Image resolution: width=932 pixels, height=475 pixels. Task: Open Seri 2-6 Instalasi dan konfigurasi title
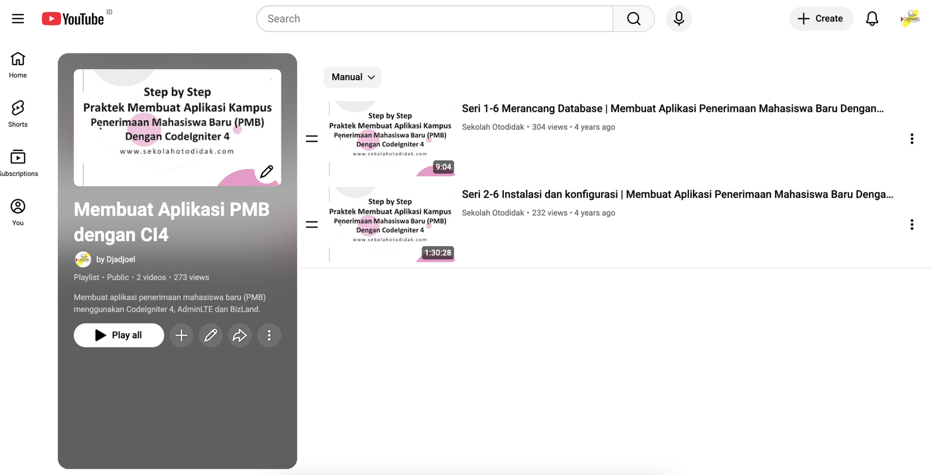coord(677,194)
